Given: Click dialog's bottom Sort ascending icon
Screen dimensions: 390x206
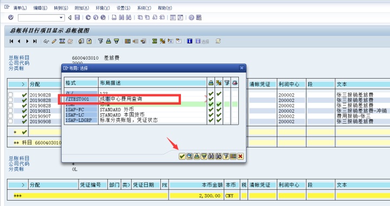Looking at the screenshot, I should coord(197,156).
